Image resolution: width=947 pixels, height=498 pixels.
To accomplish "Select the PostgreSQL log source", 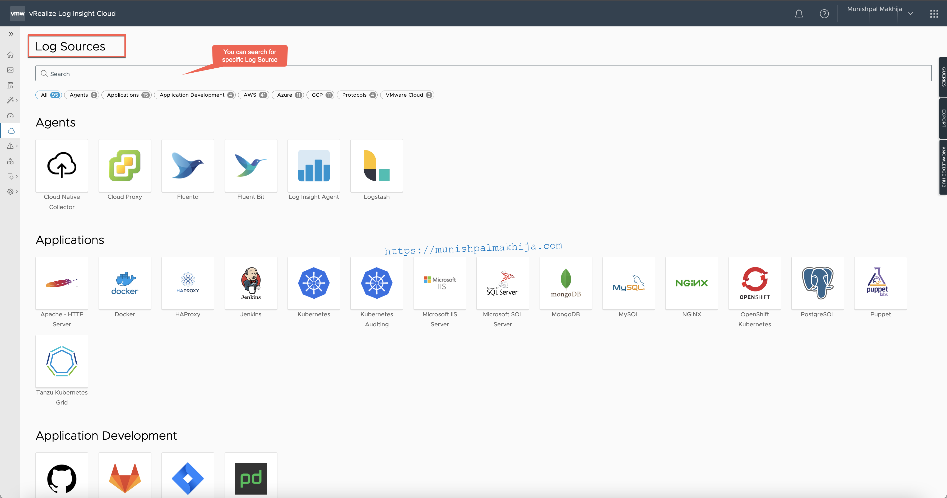I will pos(818,283).
